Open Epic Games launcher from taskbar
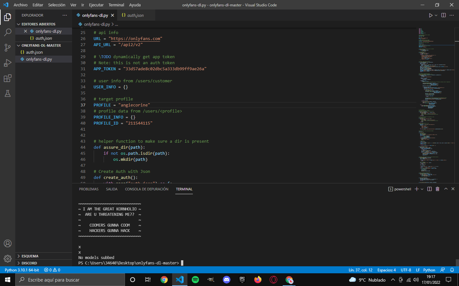The width and height of the screenshot is (459, 286). 242,280
